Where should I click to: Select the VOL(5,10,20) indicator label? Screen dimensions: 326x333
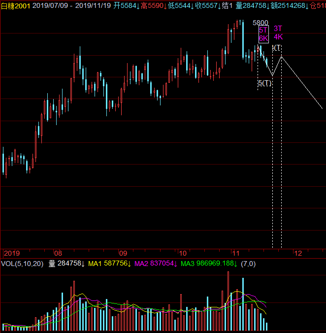point(22,264)
